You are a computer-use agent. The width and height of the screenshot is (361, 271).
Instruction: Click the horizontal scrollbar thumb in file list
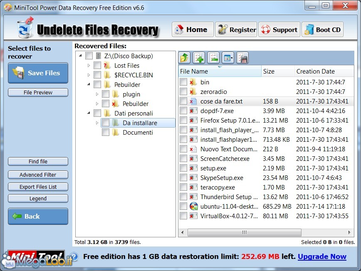tap(245, 232)
